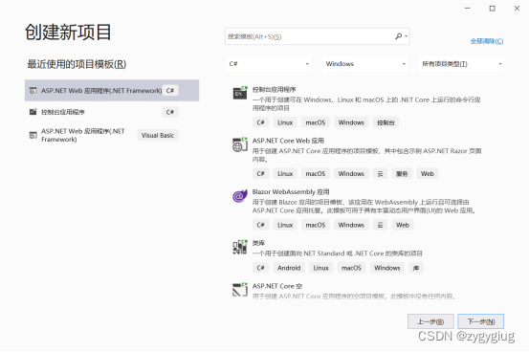Select the 控制台应用程序 template title in list

274,89
